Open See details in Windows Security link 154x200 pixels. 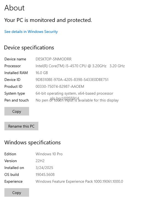pyautogui.click(x=31, y=32)
